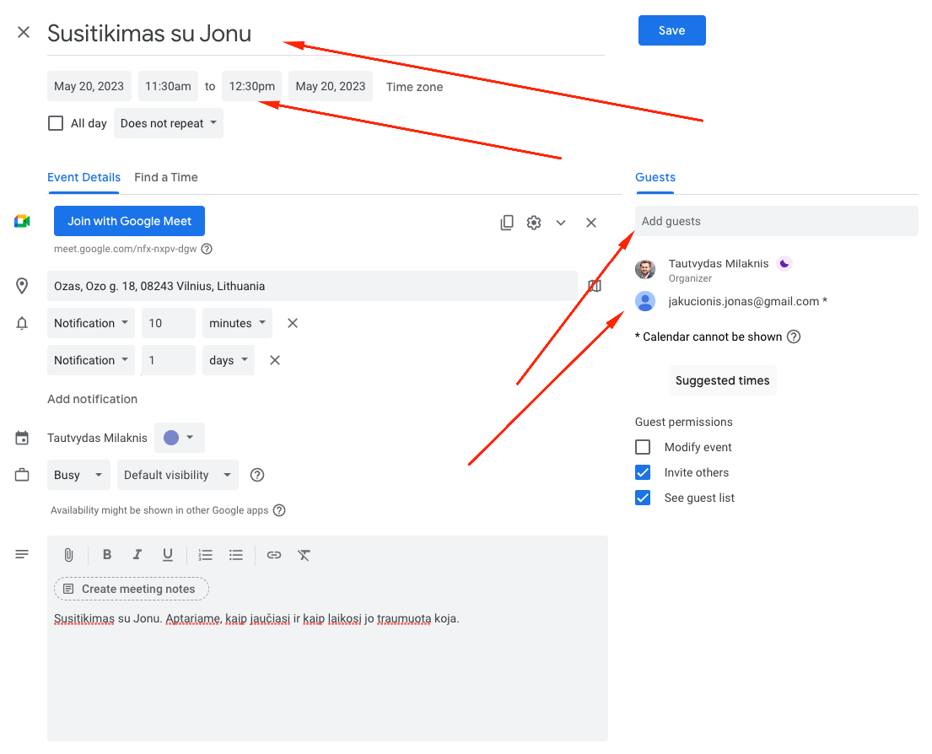Enable the Modify event permission

(x=643, y=447)
